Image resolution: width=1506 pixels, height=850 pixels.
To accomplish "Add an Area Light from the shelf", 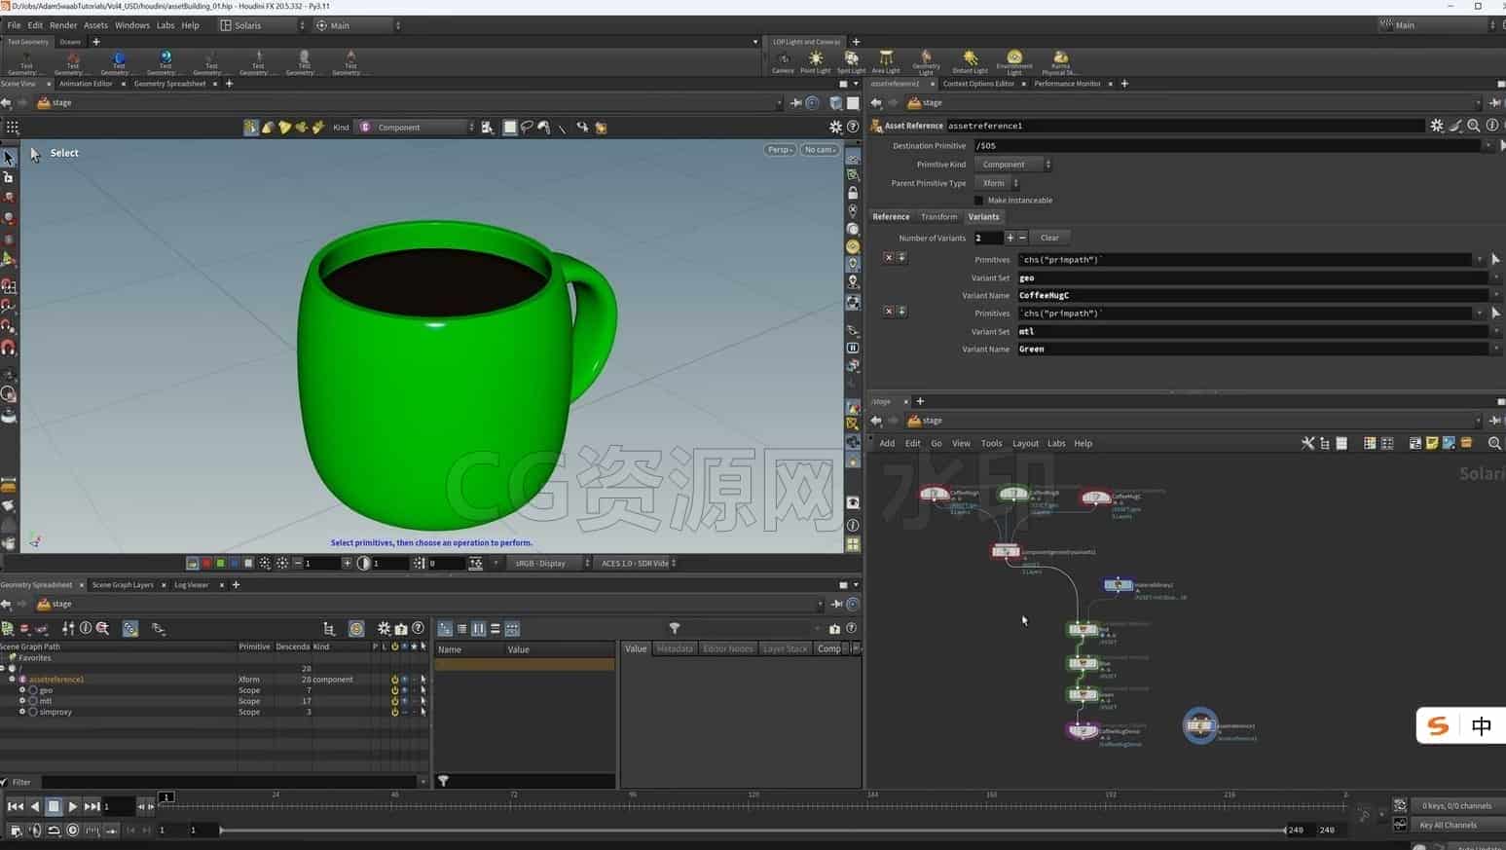I will pyautogui.click(x=886, y=62).
